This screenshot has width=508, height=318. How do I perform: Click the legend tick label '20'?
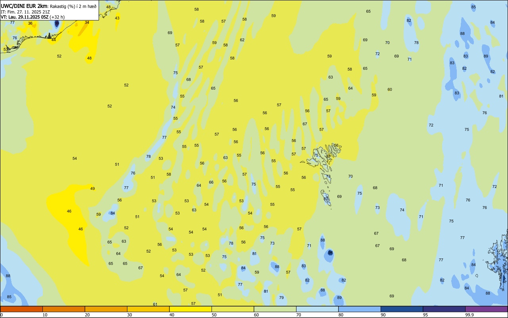click(x=87, y=315)
